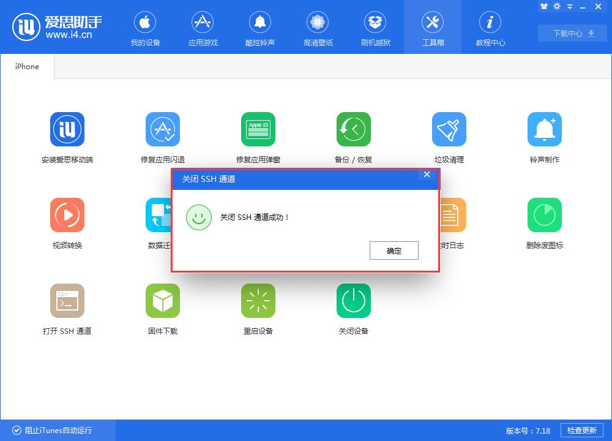The image size is (612, 441).
Task: Launch 安装爱思移动端 tool
Action: point(67,137)
